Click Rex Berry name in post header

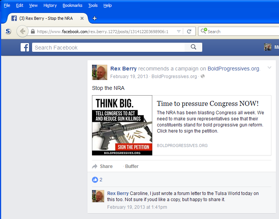pyautogui.click(x=123, y=69)
